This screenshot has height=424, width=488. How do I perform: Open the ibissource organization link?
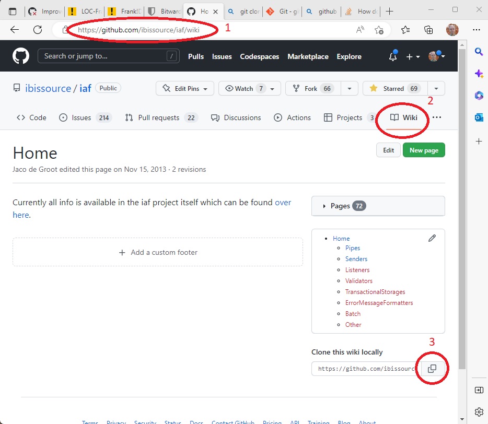tap(48, 88)
